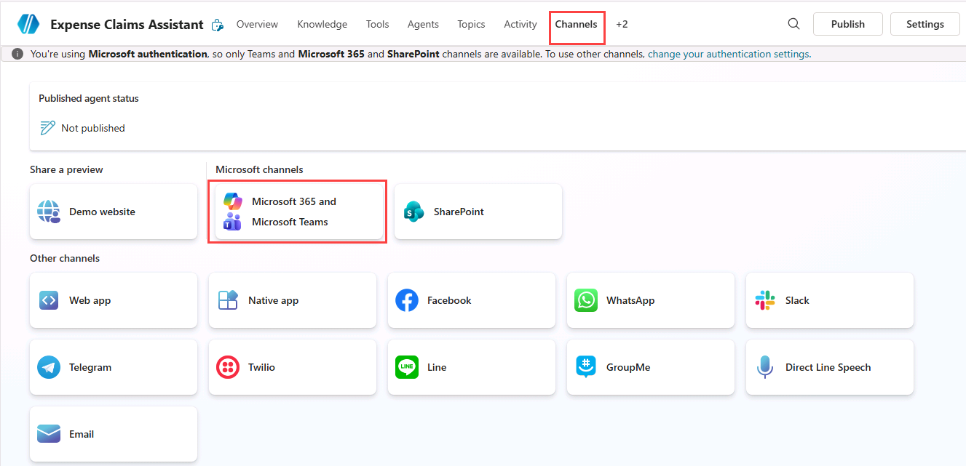Open the Topics tab
This screenshot has width=966, height=466.
[471, 24]
